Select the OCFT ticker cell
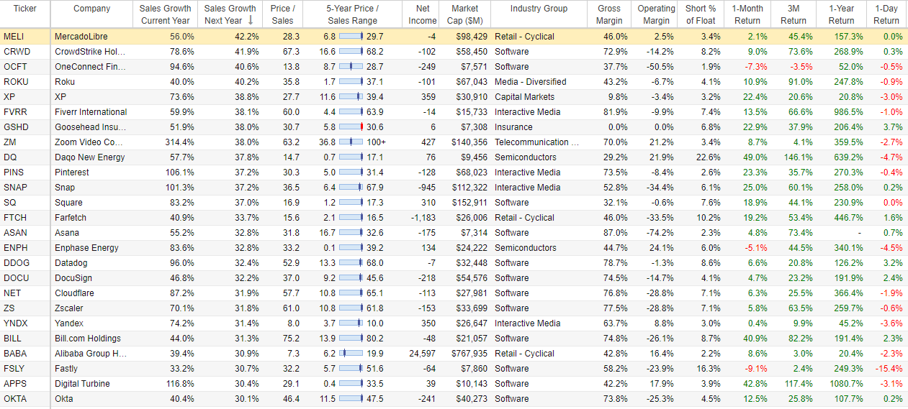The width and height of the screenshot is (908, 409). 15,67
